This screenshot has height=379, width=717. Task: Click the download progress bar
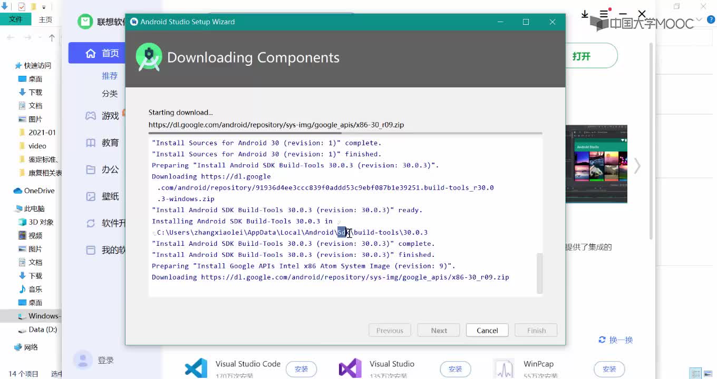[x=345, y=134]
